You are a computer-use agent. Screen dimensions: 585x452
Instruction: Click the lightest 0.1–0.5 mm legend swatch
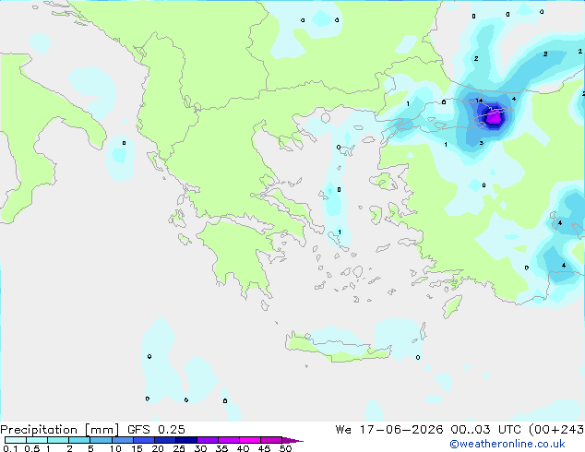tap(16, 440)
